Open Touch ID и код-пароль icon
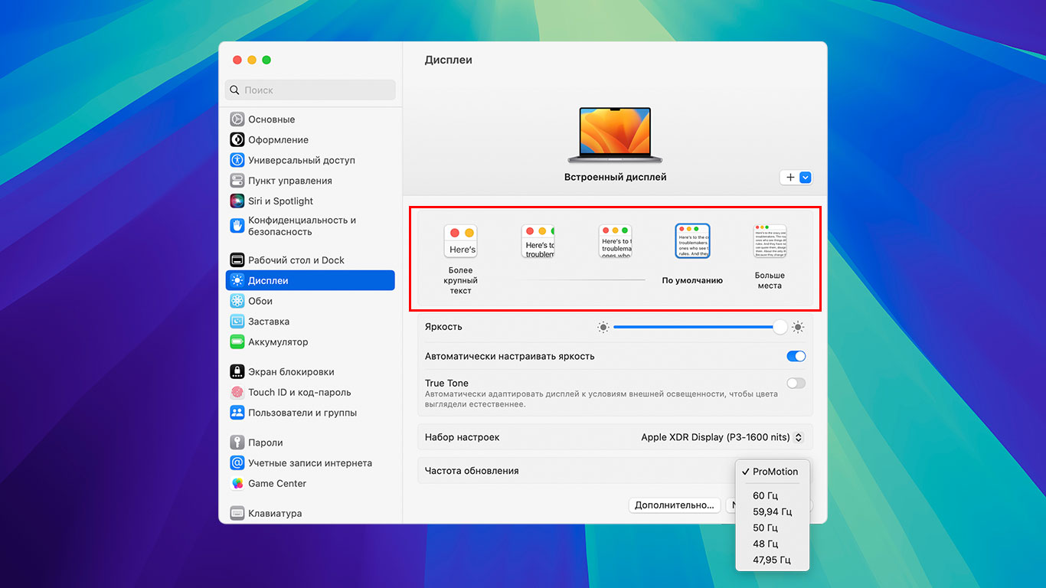This screenshot has height=588, width=1046. coord(237,393)
